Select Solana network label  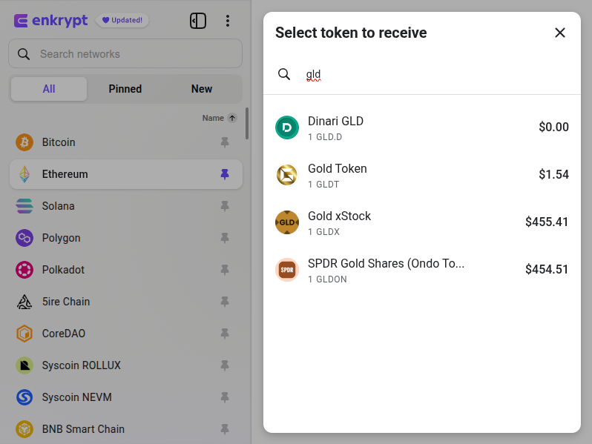pyautogui.click(x=58, y=206)
